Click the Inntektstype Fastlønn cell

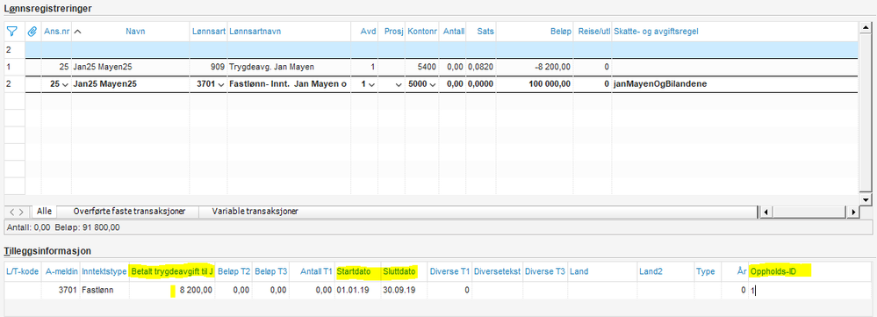point(104,290)
